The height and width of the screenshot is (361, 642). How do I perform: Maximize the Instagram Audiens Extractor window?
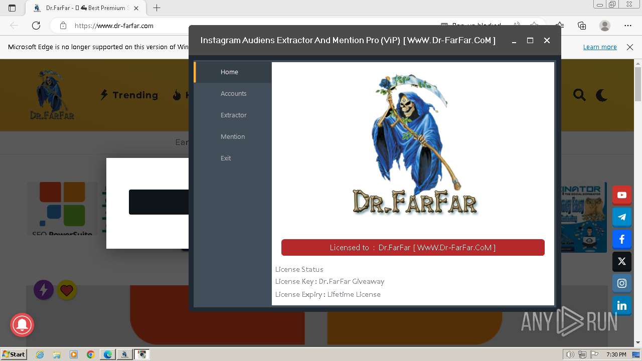530,41
